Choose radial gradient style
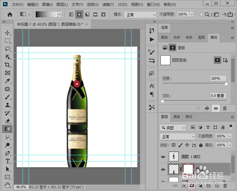The width and height of the screenshot is (237, 191). (x=79, y=15)
